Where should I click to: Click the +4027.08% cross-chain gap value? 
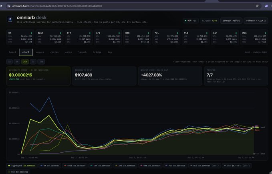(x=151, y=75)
